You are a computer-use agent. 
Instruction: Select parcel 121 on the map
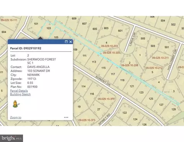(x=132, y=86)
